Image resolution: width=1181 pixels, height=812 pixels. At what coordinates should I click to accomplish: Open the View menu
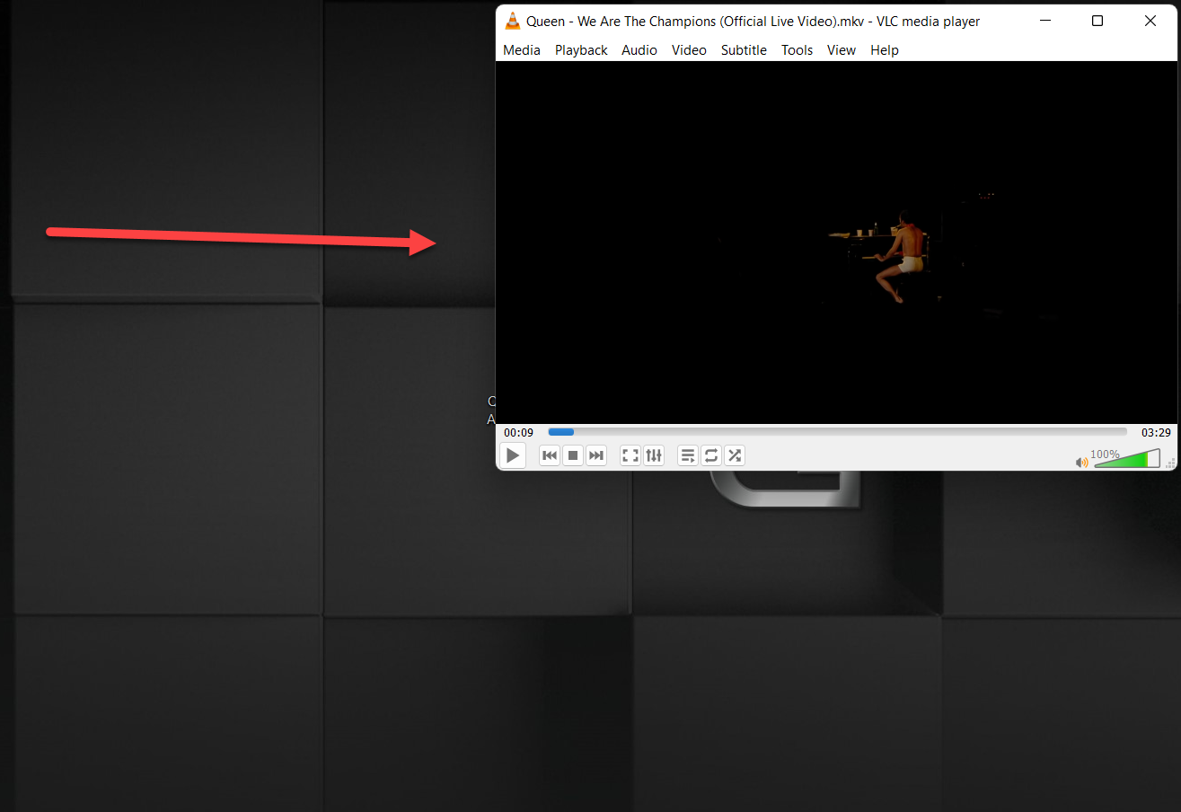pyautogui.click(x=842, y=50)
